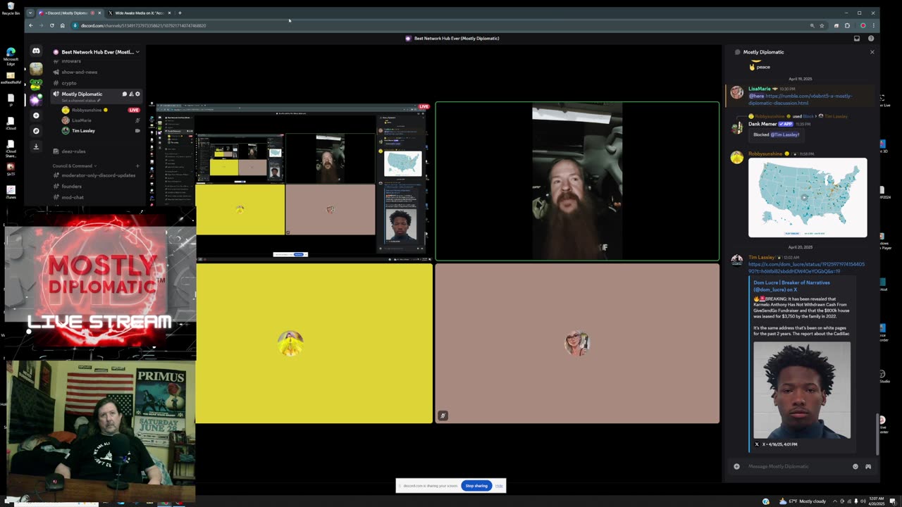Click the browser home icon
The height and width of the screenshot is (507, 902).
point(62,25)
